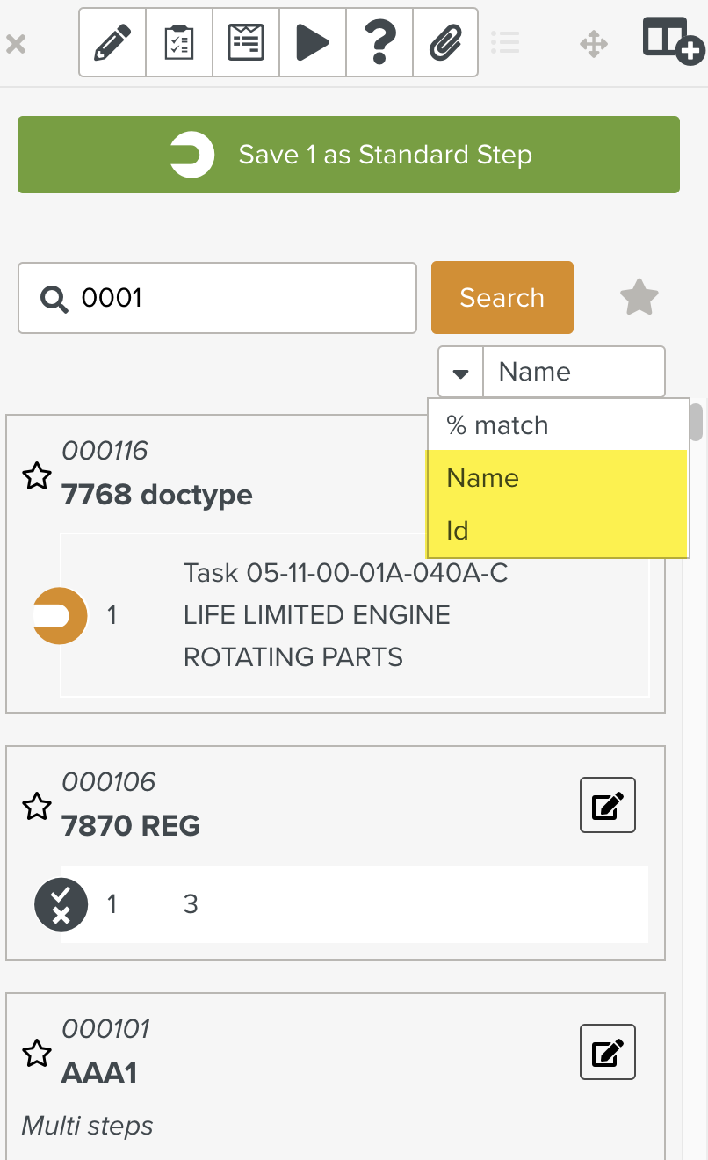This screenshot has height=1160, width=708.
Task: Click the pencil edit icon in toolbar
Action: coord(112,42)
